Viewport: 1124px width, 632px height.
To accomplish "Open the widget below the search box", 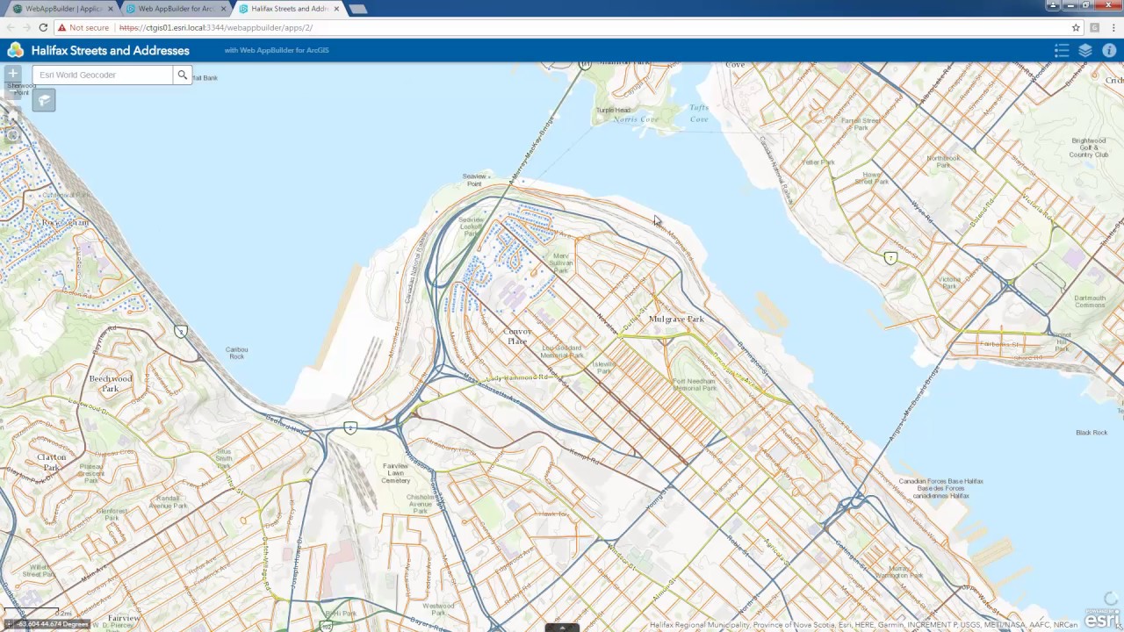I will [x=44, y=100].
